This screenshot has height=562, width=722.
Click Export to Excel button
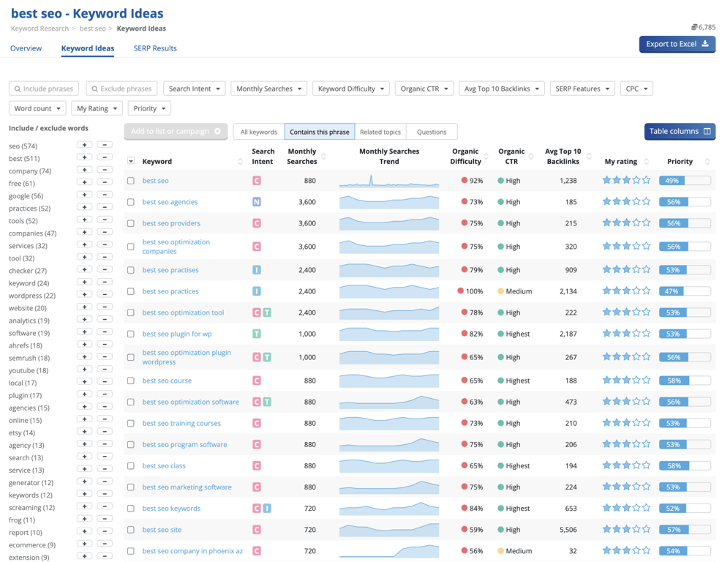tap(677, 44)
